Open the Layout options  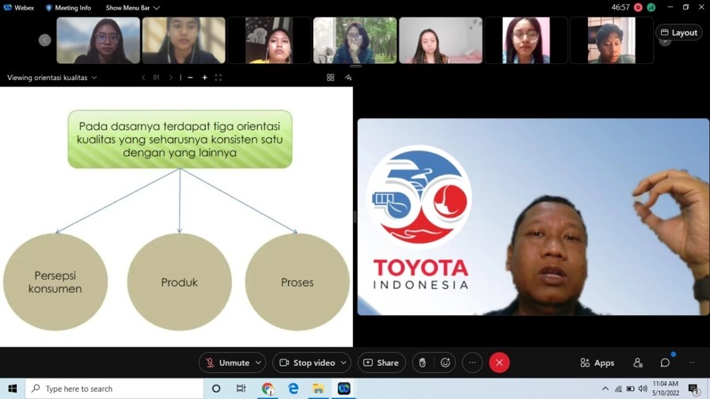tap(679, 32)
